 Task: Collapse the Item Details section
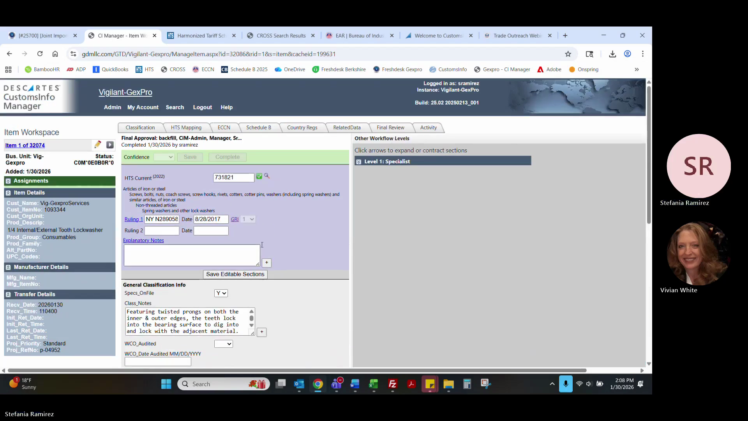8,193
